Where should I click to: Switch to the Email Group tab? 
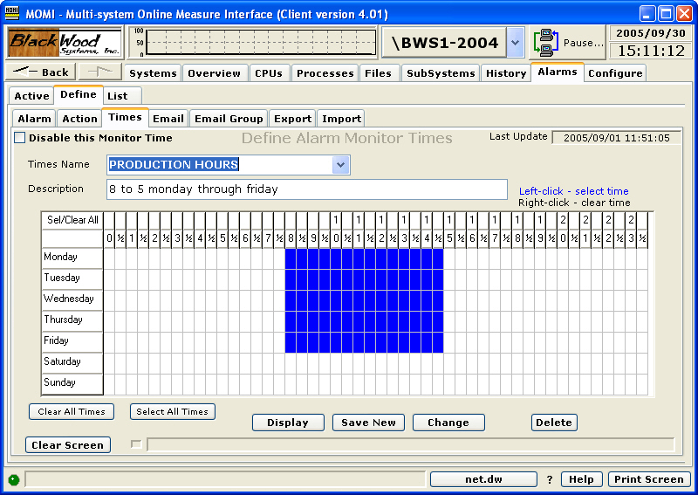pos(228,118)
